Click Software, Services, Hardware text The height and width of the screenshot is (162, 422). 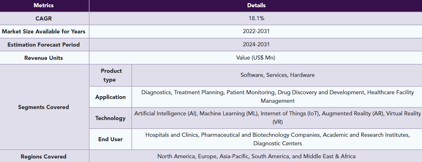point(277,75)
